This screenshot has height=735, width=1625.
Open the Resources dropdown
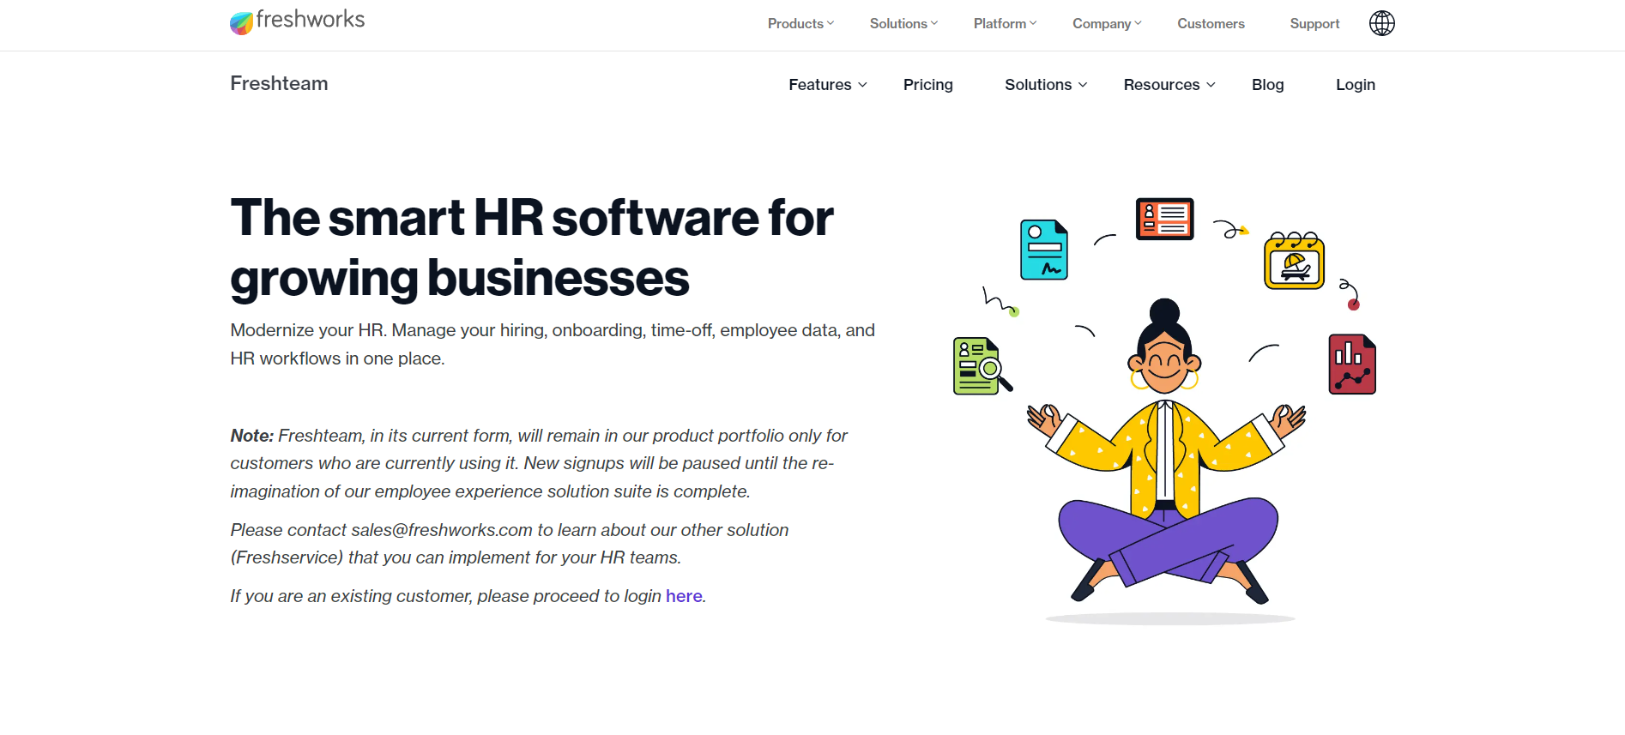1169,85
